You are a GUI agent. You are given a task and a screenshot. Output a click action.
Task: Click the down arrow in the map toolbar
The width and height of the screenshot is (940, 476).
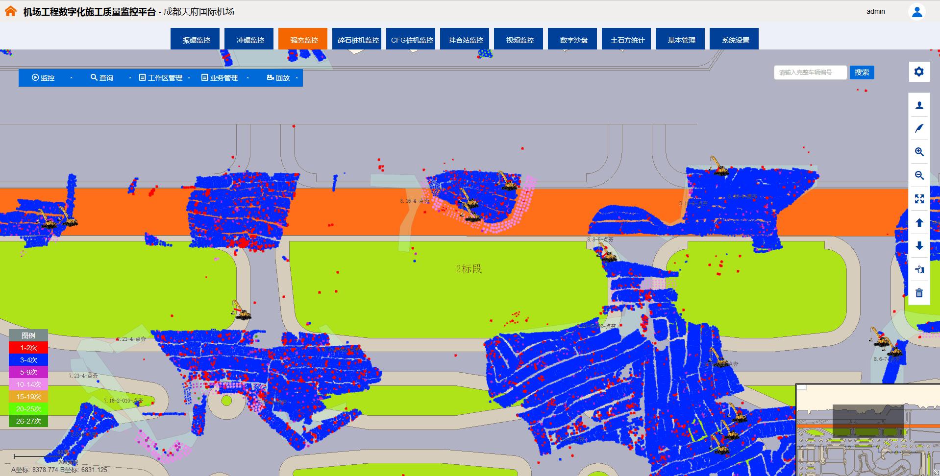(x=919, y=246)
